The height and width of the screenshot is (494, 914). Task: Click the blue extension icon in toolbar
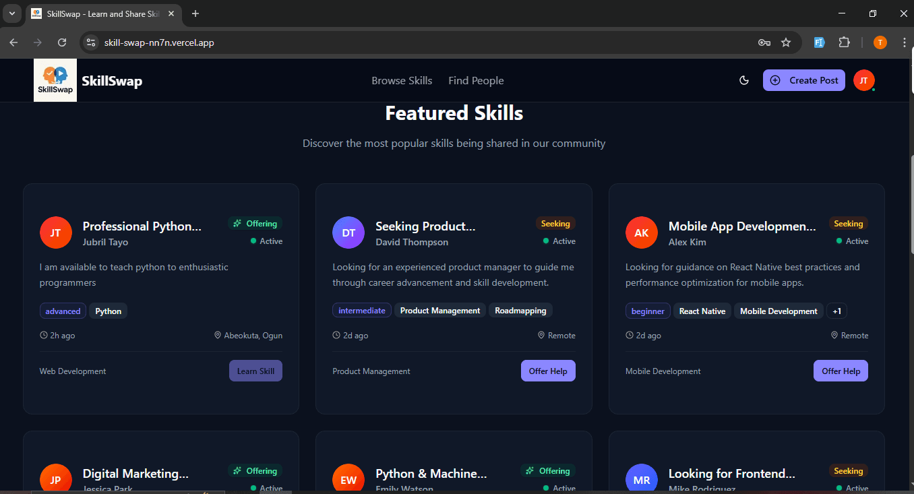(x=820, y=42)
